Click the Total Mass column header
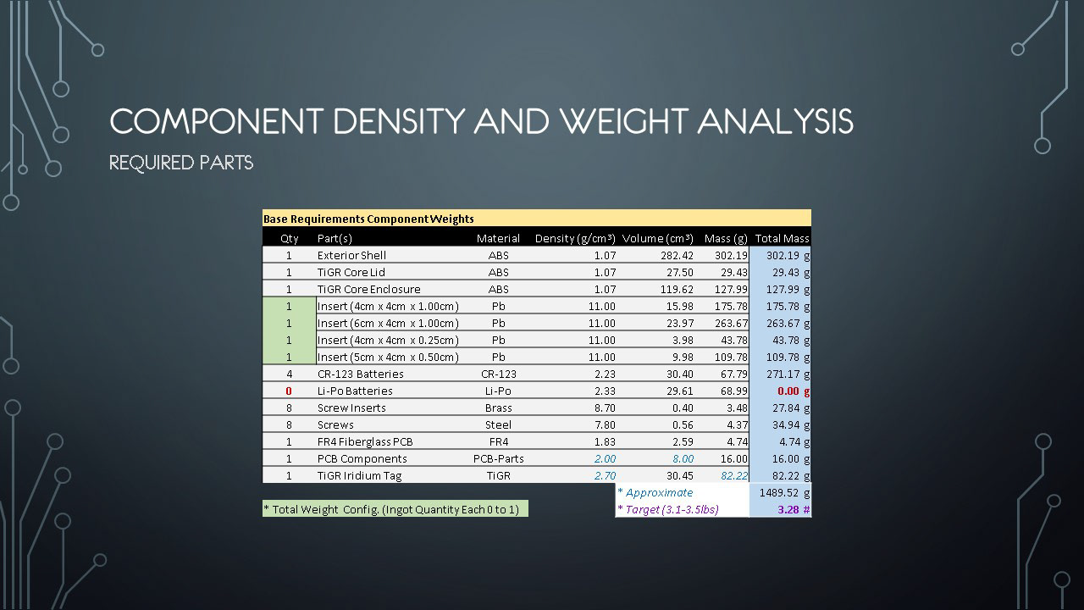The height and width of the screenshot is (610, 1084). tap(781, 238)
